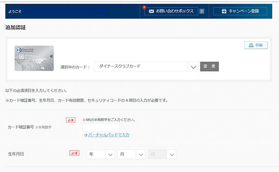
Task: Open the ダイナースクラブカード card selection dropdown
Action: [146, 67]
